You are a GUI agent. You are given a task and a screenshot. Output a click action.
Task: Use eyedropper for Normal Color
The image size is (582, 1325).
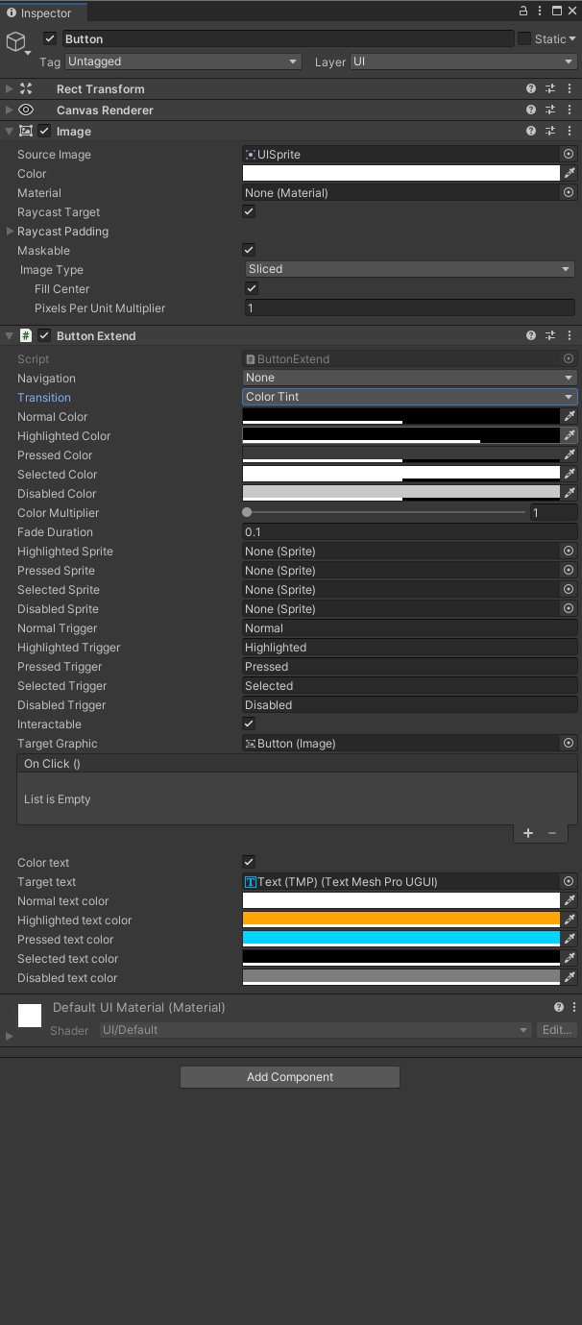click(570, 416)
